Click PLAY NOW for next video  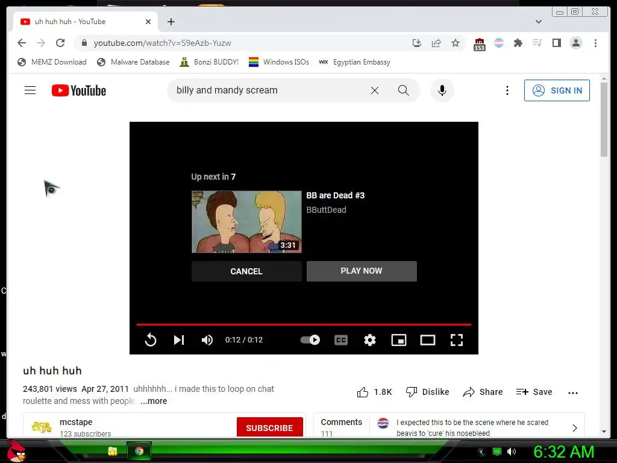[362, 271]
